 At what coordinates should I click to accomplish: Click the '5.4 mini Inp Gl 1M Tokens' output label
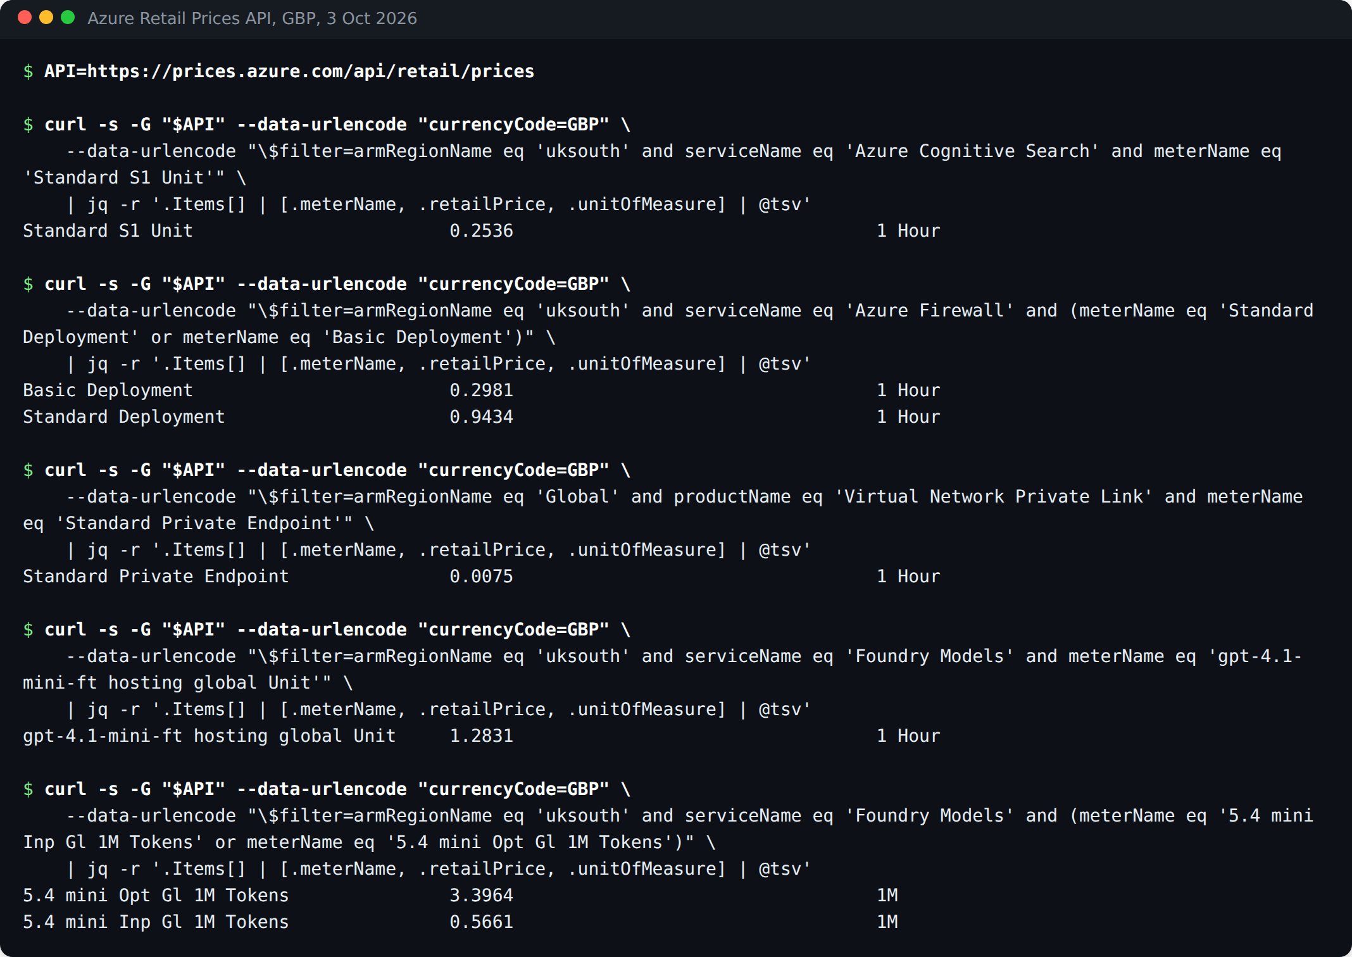[156, 922]
